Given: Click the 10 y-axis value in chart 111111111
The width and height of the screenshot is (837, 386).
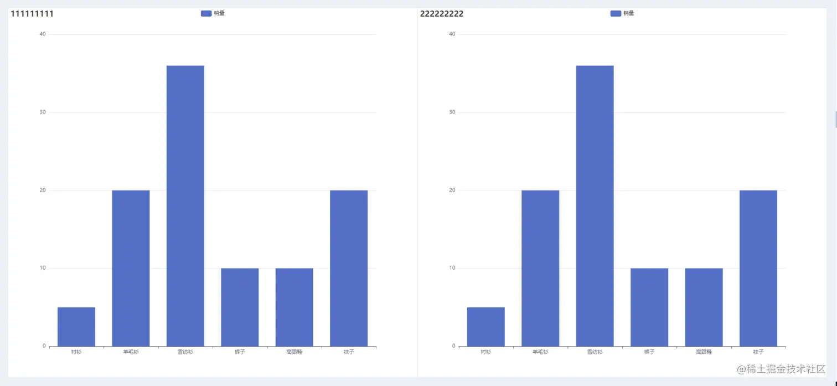Looking at the screenshot, I should pyautogui.click(x=43, y=268).
